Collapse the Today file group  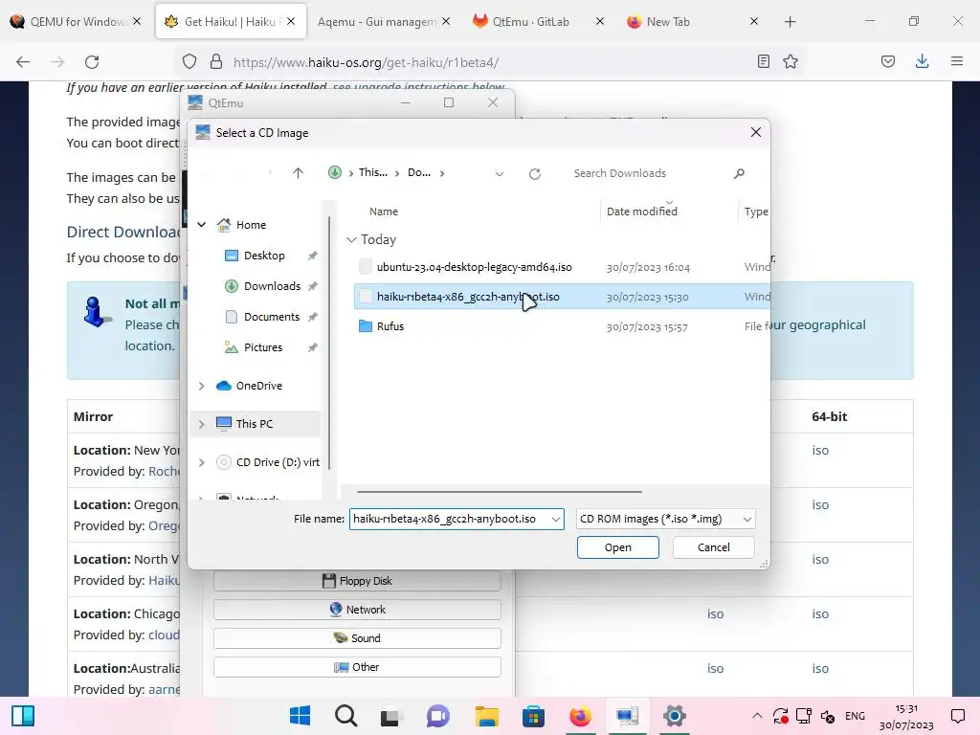click(351, 240)
